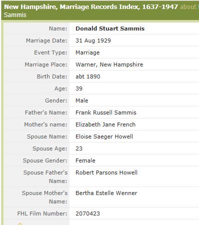Click mother's name Elizabeth Jane French
Screen dimensions: 199x225
(x=105, y=124)
